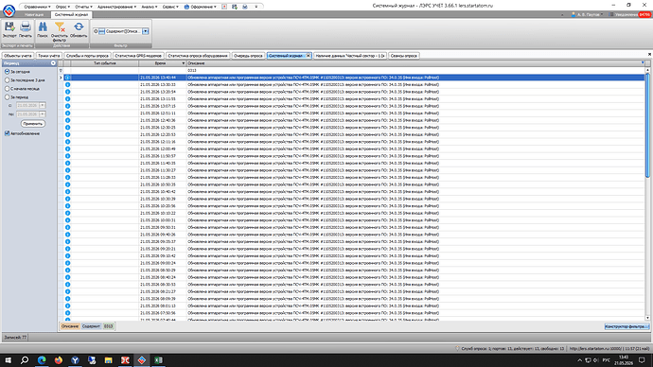Click the vertical scrollbar down arrow
This screenshot has height=367, width=653.
coord(647,318)
